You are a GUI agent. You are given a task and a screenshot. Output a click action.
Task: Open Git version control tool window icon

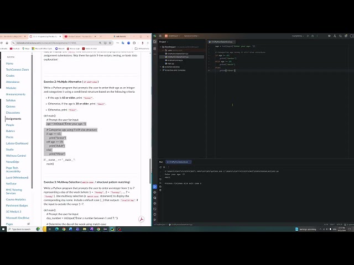155,220
